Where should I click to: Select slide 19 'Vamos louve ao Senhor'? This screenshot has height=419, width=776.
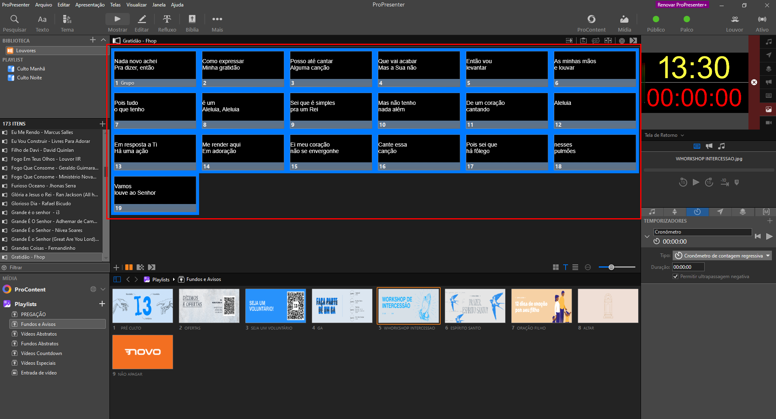155,194
